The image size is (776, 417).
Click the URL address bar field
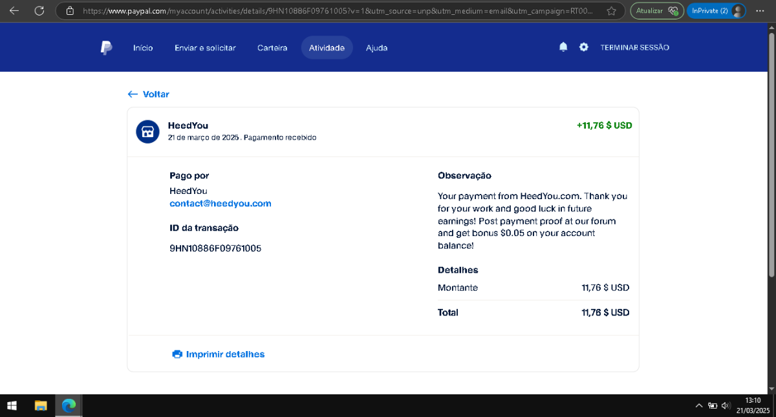coord(339,11)
